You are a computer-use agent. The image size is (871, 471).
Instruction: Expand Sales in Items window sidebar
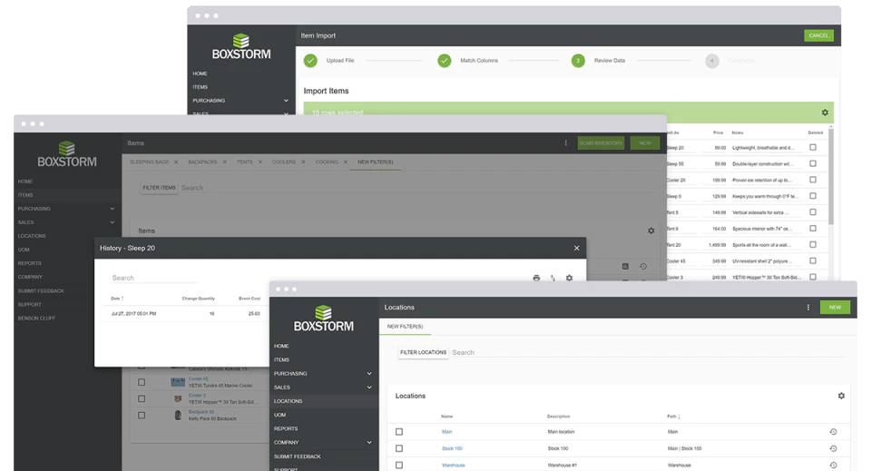point(113,222)
